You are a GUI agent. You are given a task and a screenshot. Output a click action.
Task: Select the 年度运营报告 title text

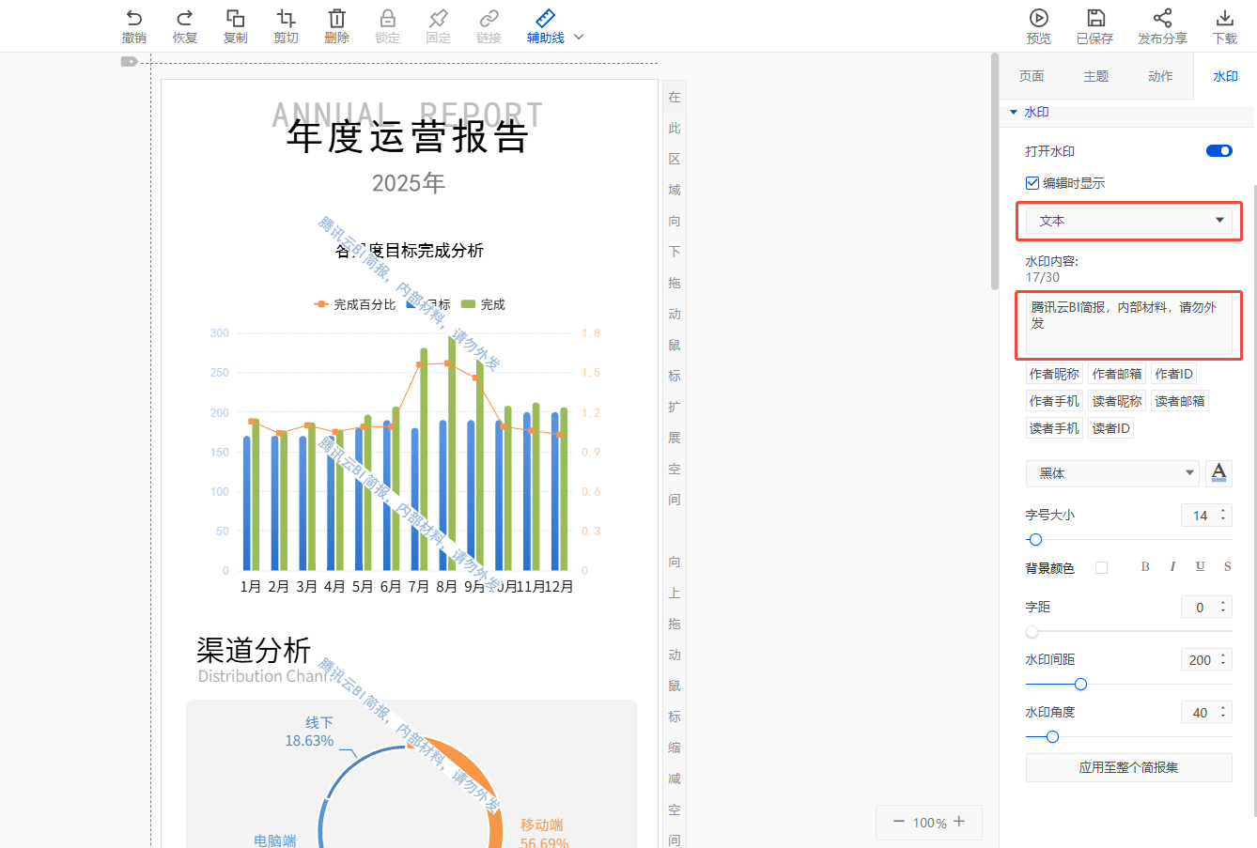point(408,137)
